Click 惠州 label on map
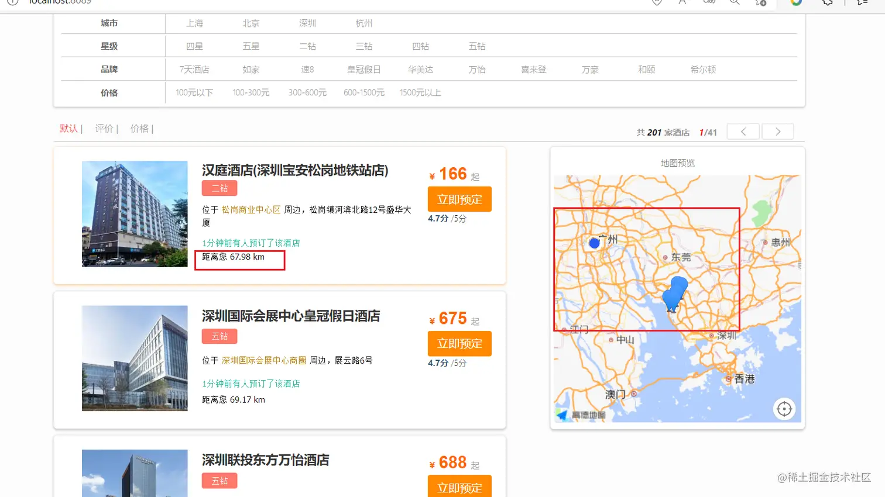The height and width of the screenshot is (497, 885). 780,242
